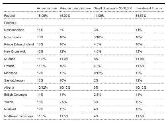Click the British Columbia row label

click(16, 95)
